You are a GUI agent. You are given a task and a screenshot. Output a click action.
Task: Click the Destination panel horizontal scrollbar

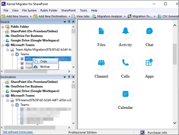(30, 127)
